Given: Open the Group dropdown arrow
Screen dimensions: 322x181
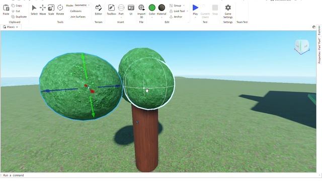Looking at the screenshot, I should (184, 6).
